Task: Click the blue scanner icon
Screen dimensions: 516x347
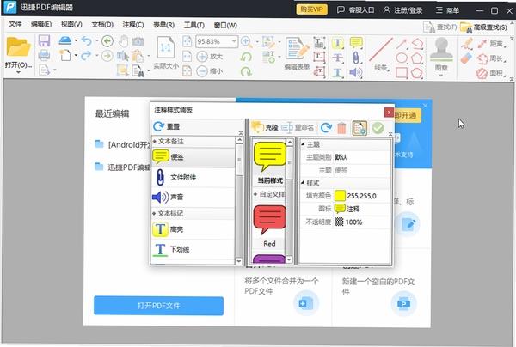Action: [x=65, y=40]
